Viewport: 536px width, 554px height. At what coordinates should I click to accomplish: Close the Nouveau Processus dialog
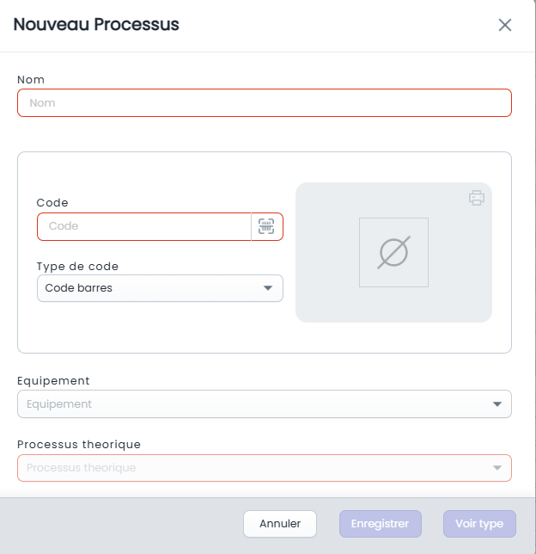point(505,25)
